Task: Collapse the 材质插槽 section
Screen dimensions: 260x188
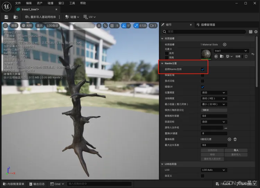Action: pyautogui.click(x=162, y=38)
